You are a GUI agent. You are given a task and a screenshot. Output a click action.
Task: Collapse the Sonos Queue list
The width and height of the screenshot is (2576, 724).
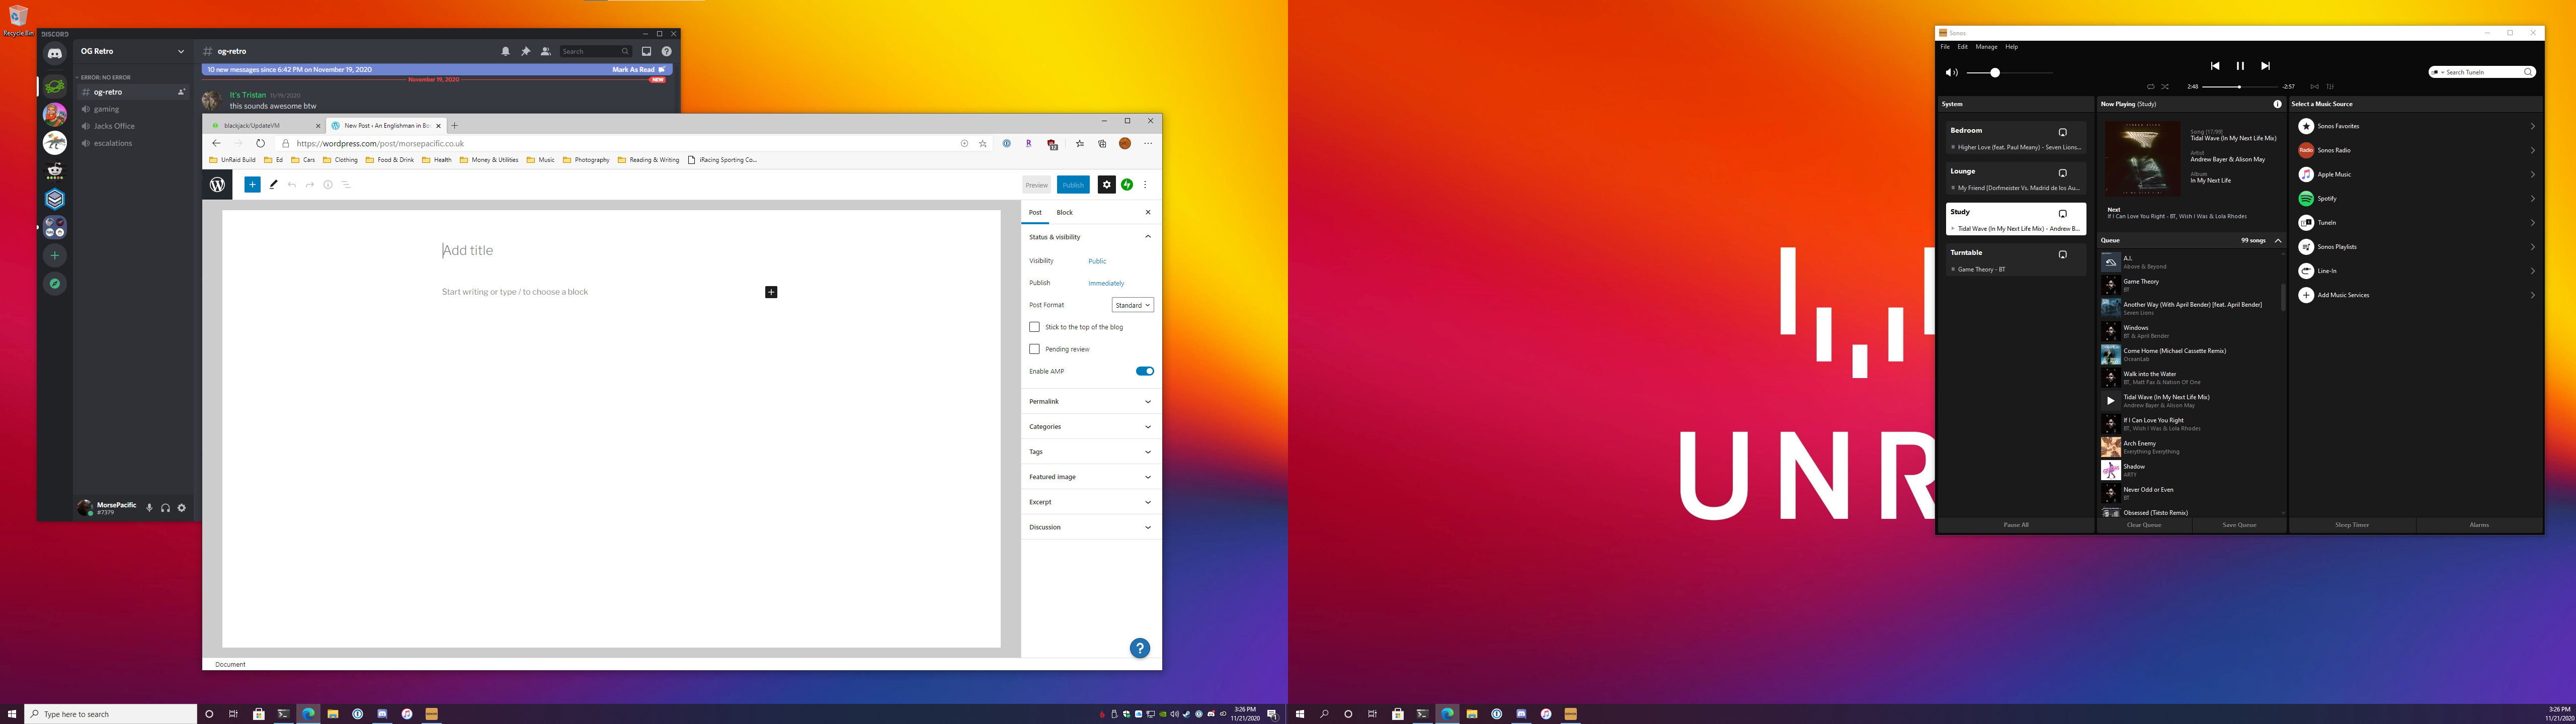pos(2278,240)
